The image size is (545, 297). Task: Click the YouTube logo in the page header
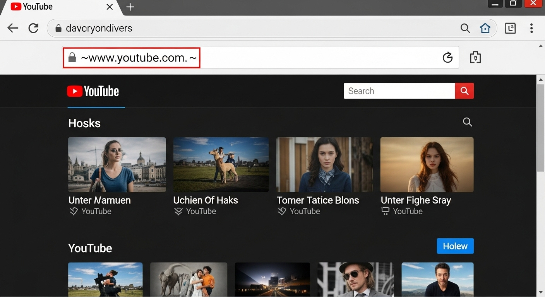(93, 91)
